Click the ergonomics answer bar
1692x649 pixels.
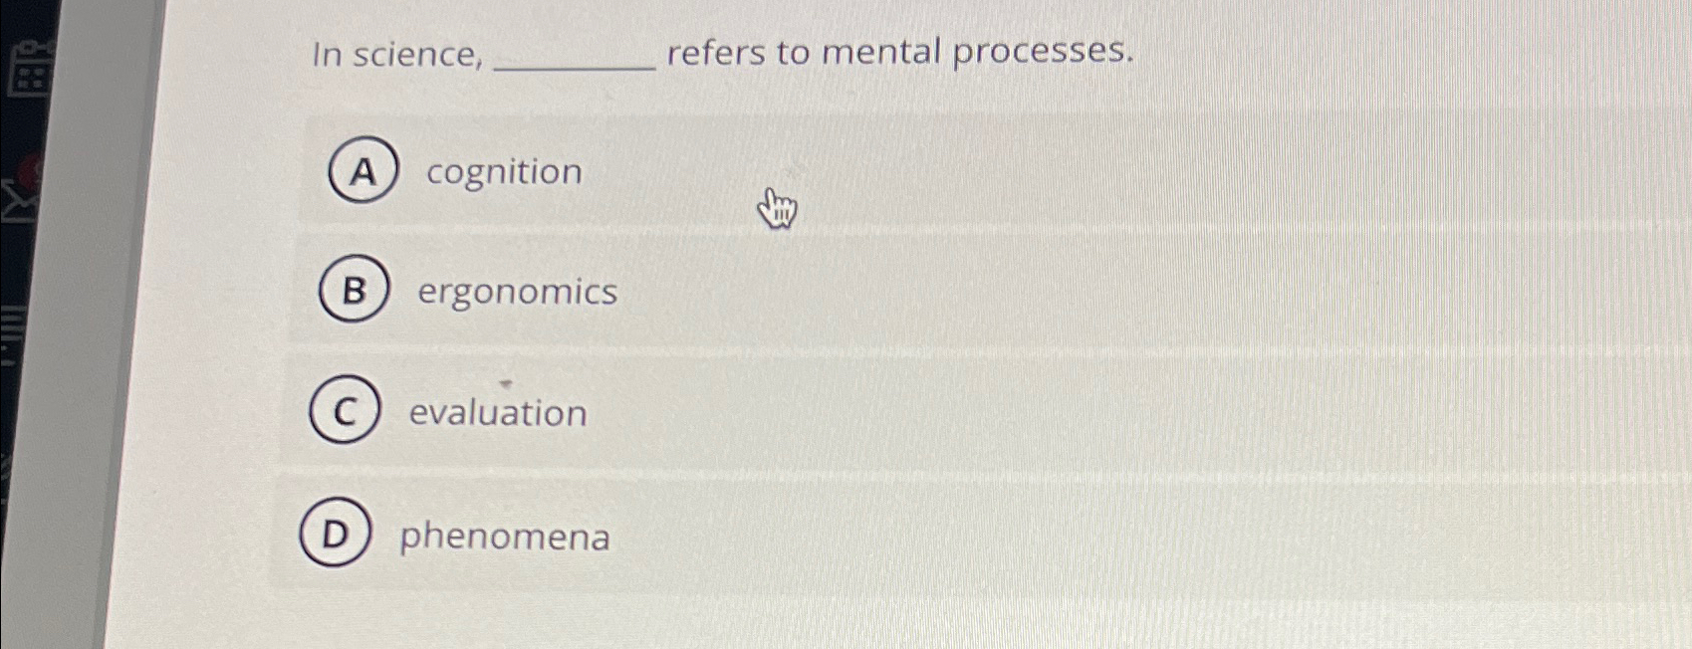coord(515,293)
